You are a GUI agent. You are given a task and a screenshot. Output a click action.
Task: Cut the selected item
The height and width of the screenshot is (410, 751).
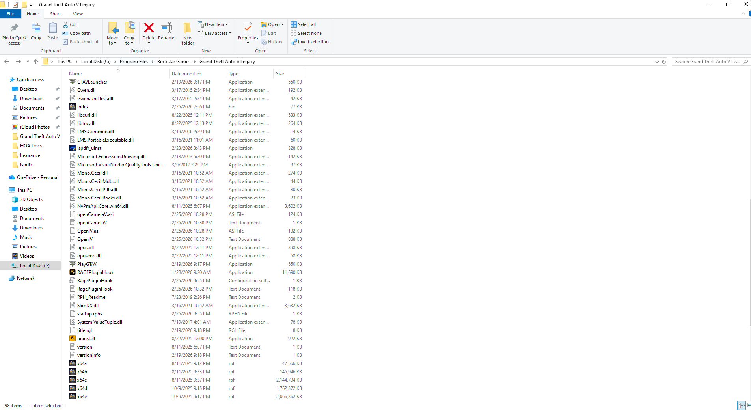click(70, 24)
